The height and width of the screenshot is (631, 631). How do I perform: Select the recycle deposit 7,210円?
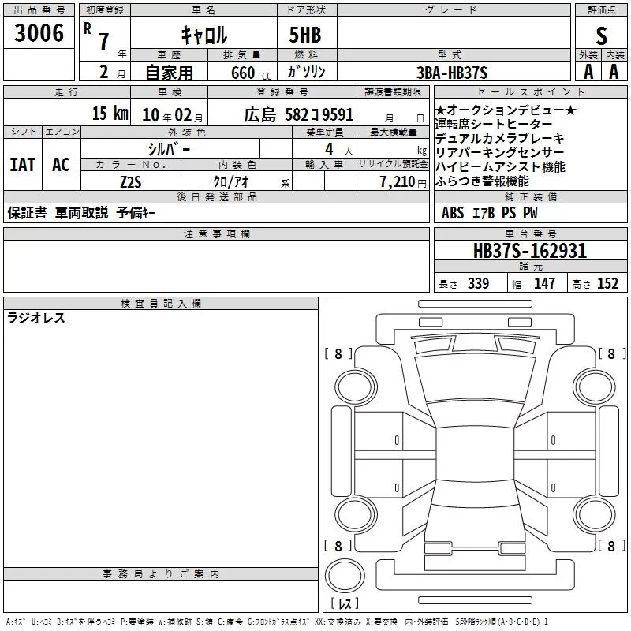(x=403, y=182)
